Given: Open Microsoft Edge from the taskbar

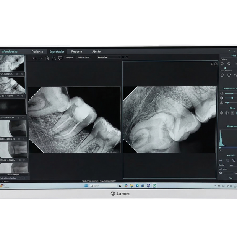Looking at the screenshot, I should pyautogui.click(x=137, y=186).
